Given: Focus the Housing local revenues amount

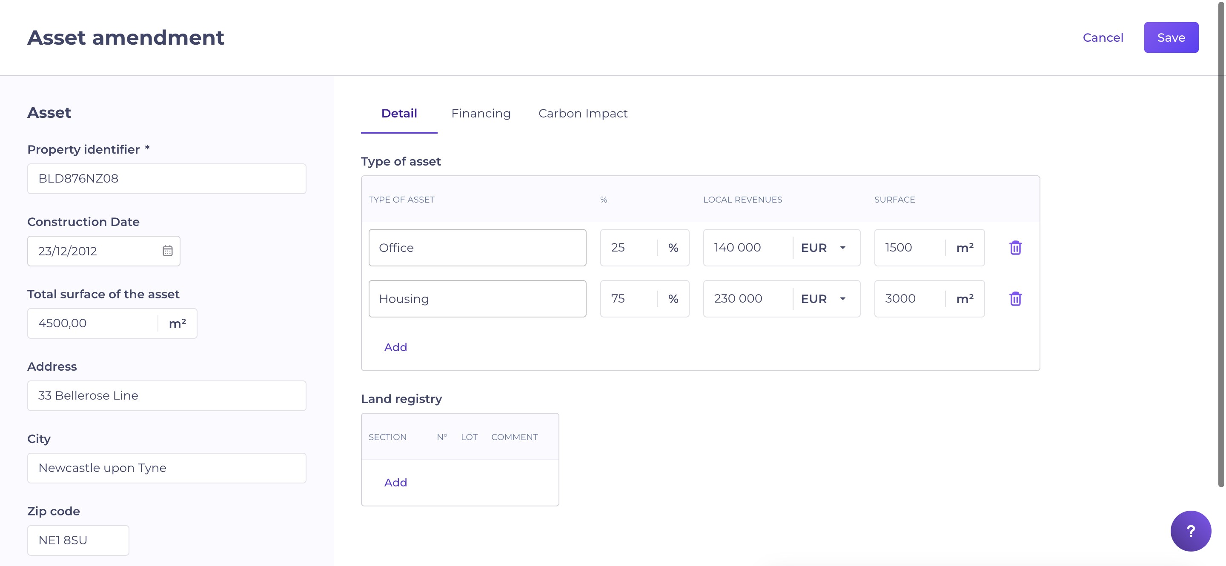Looking at the screenshot, I should pos(747,299).
